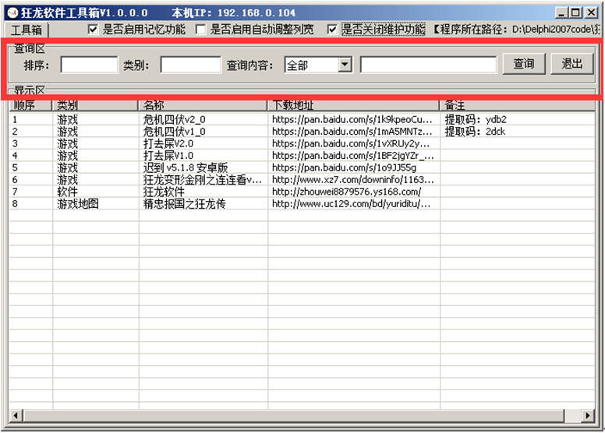Select row 迟到 v5.1.8 安卓版
Image resolution: width=605 pixels, height=433 pixels.
[302, 167]
